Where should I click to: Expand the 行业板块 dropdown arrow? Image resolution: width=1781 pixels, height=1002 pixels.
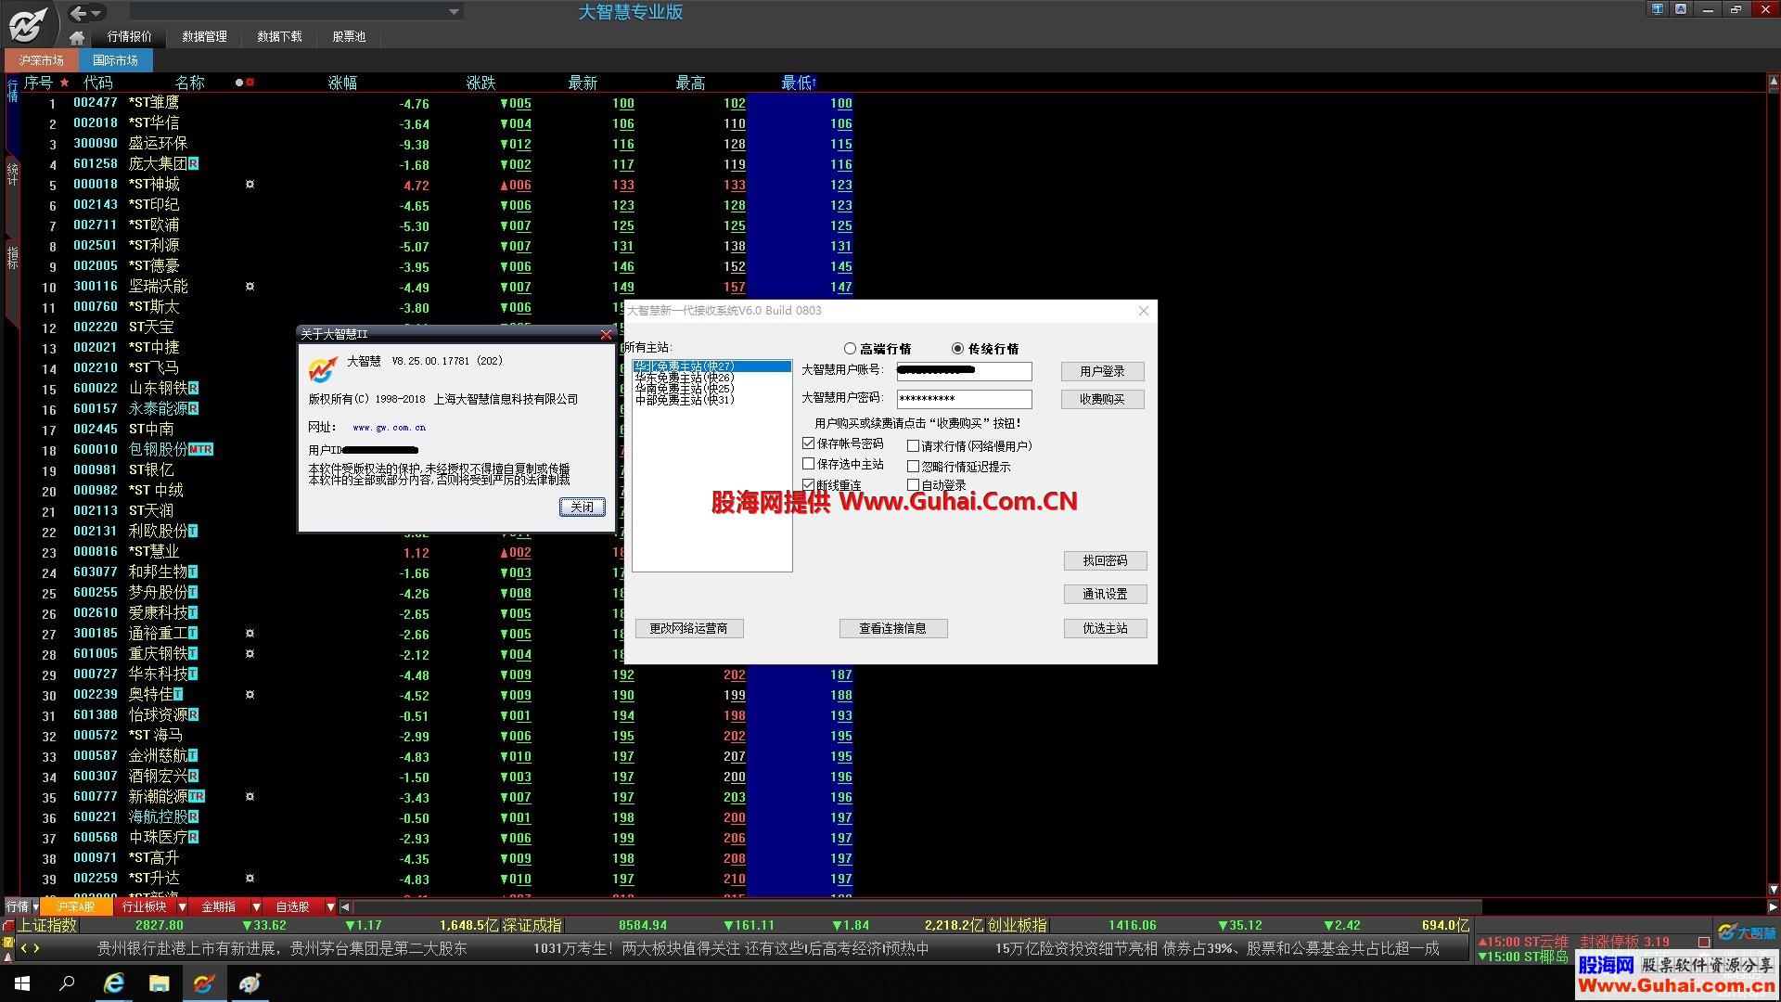click(x=182, y=906)
